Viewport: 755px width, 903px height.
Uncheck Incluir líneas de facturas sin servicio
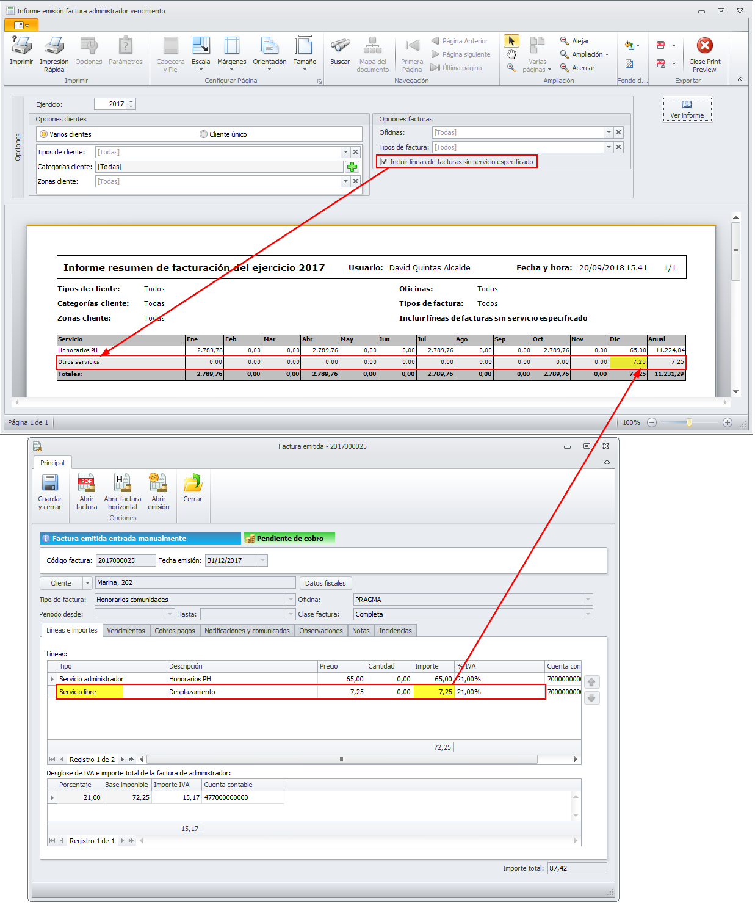click(384, 162)
